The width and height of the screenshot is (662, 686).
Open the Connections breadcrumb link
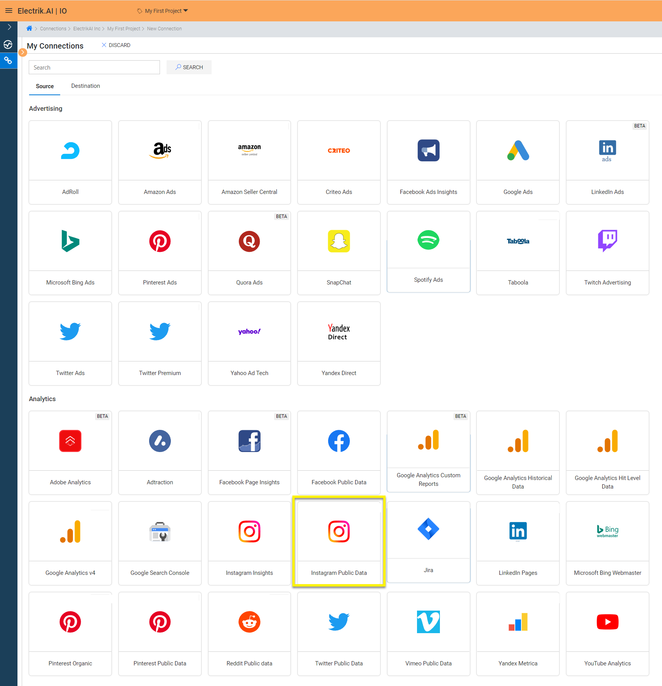pyautogui.click(x=53, y=29)
